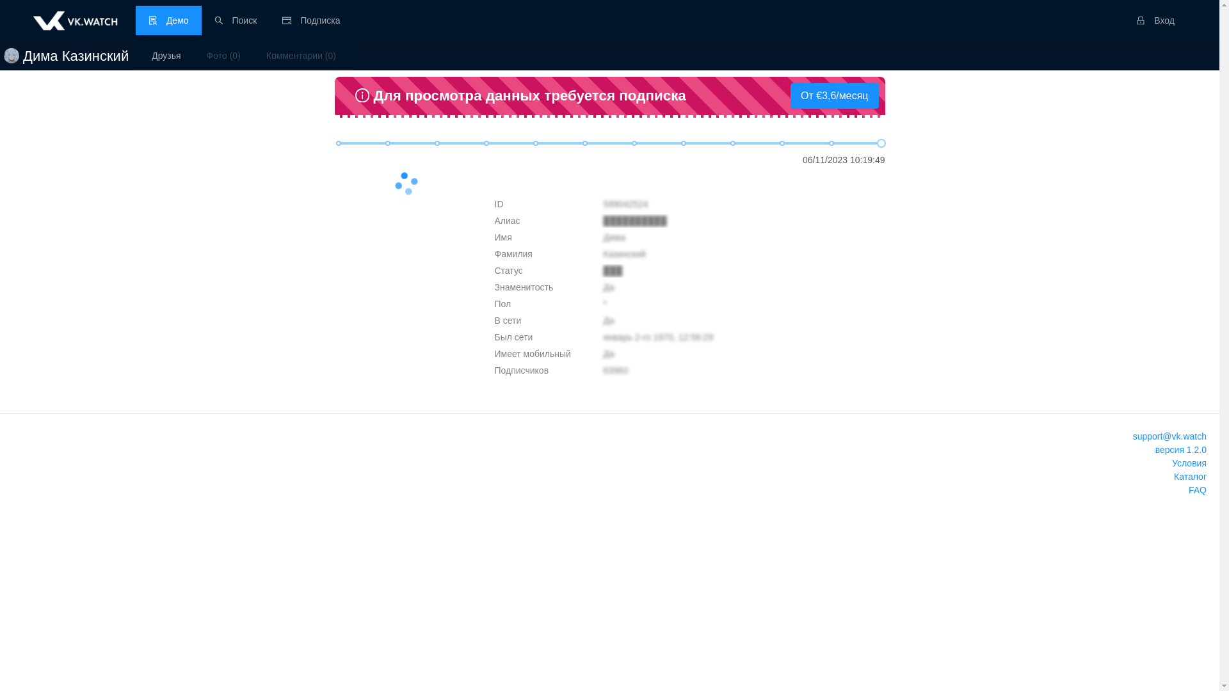Click the scrollbar up arrow

[x=1224, y=5]
